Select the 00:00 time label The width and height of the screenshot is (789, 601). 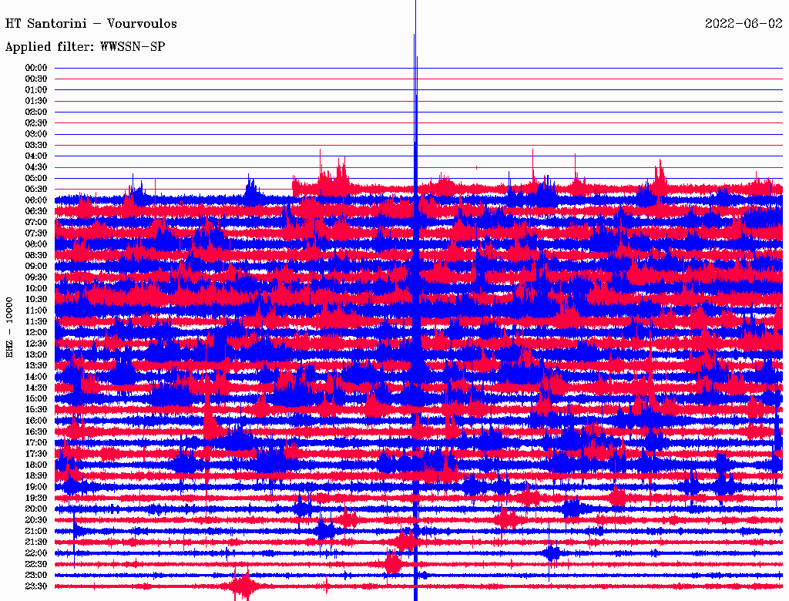36,68
